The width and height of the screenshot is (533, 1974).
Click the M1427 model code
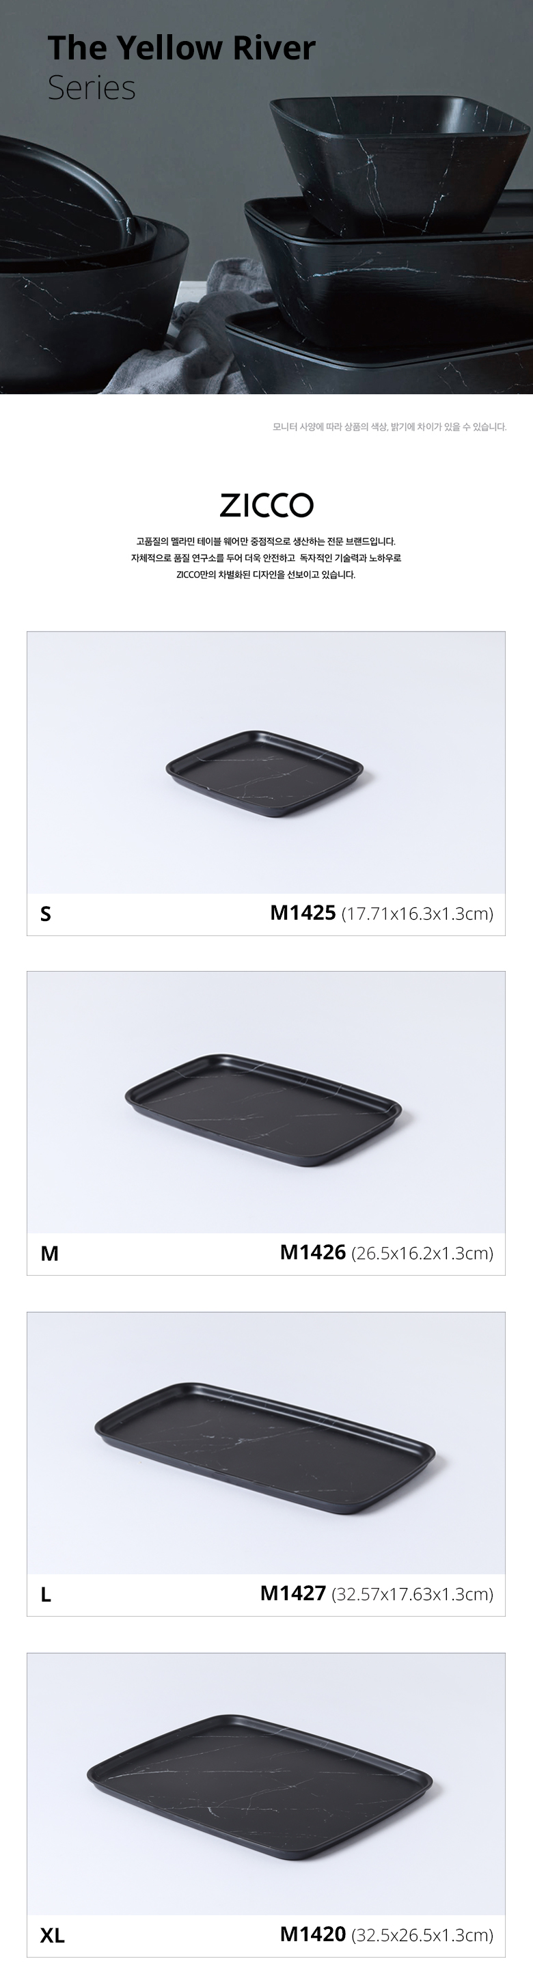(x=293, y=1594)
